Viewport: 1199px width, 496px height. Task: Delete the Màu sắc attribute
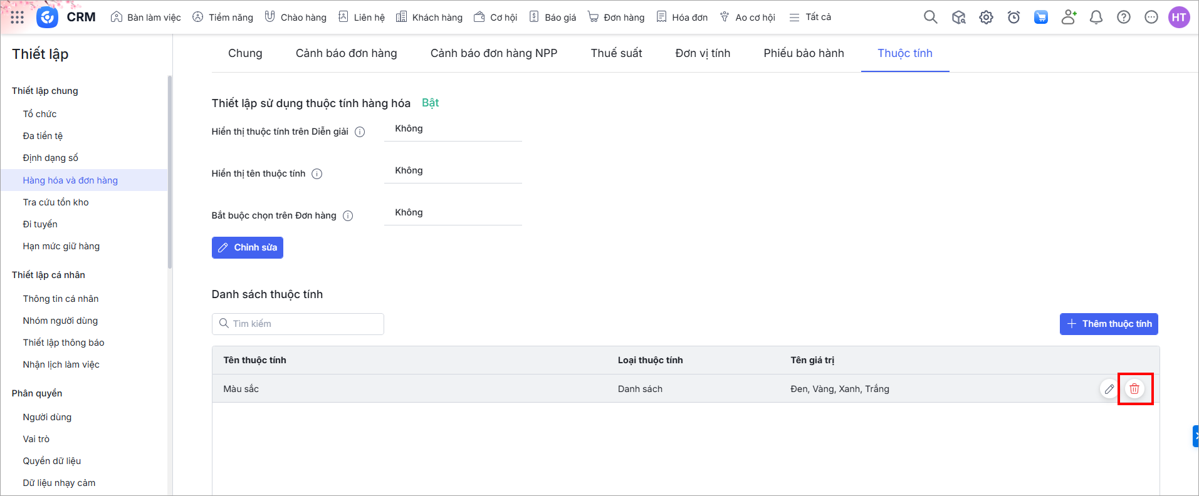[1134, 389]
